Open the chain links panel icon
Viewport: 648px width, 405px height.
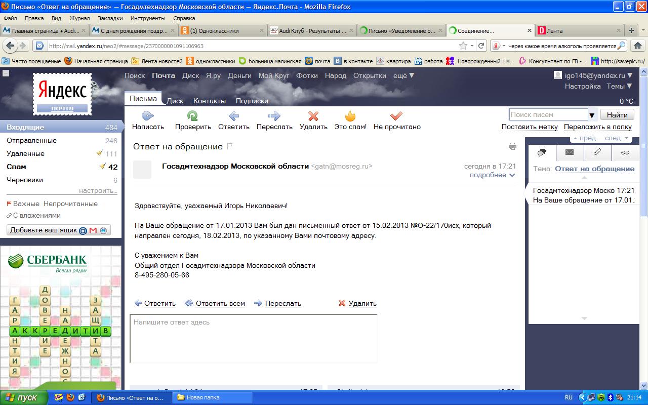tap(625, 152)
